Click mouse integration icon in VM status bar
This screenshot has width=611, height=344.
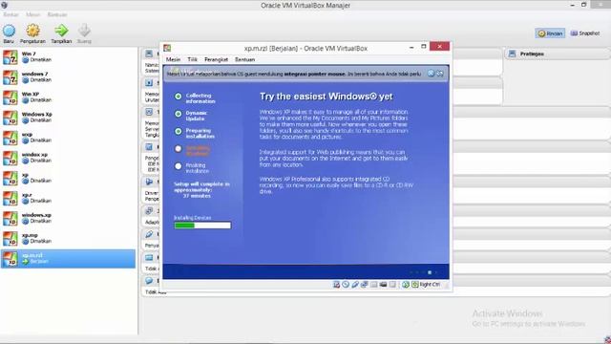point(406,285)
